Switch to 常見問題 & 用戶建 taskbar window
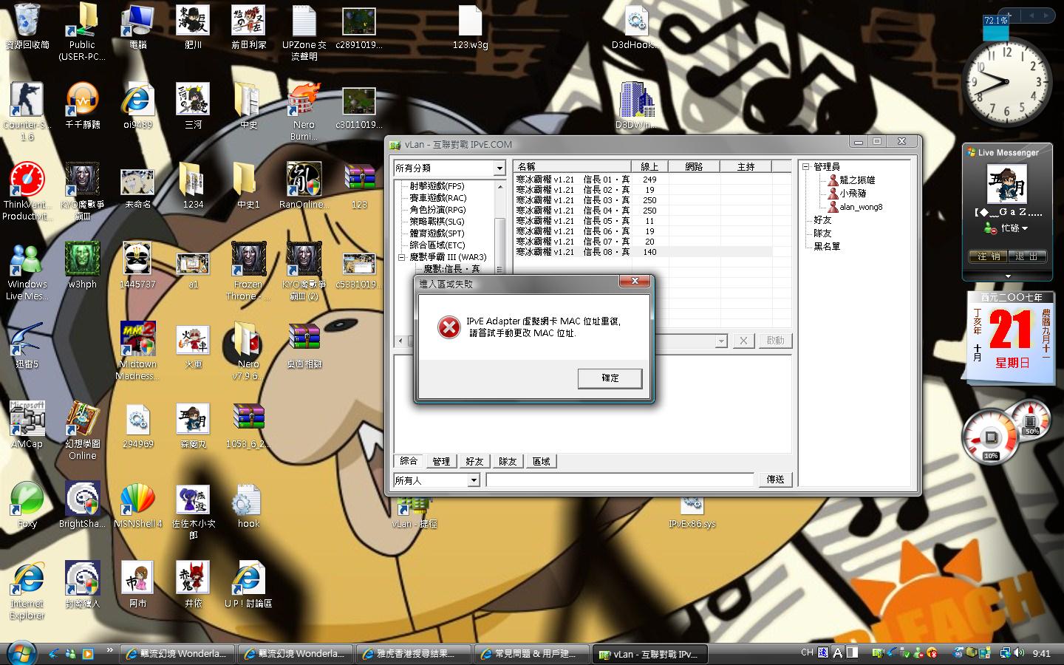The height and width of the screenshot is (665, 1064). coord(532,654)
